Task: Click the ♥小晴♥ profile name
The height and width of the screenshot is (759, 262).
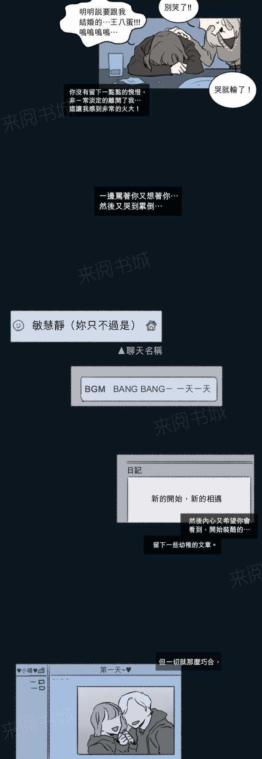Action: click(27, 671)
